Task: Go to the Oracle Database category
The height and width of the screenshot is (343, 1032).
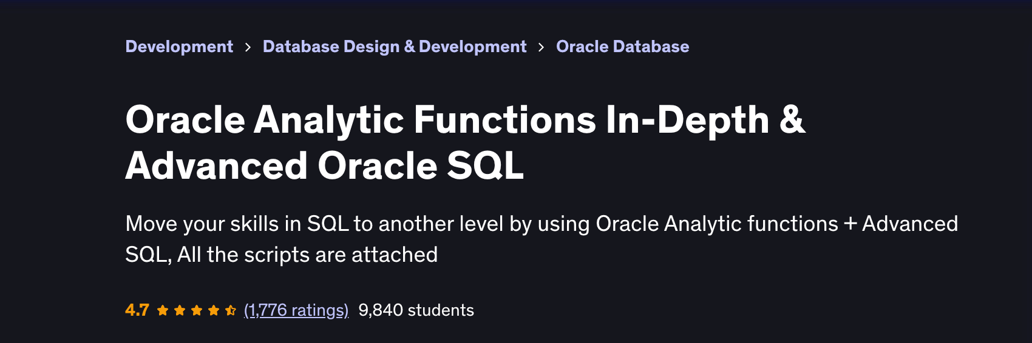Action: pyautogui.click(x=622, y=47)
